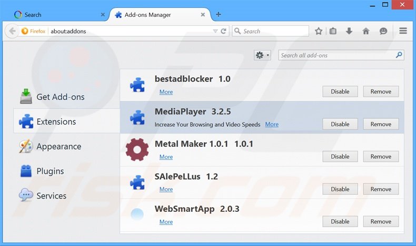Viewport: 416px width, 246px height.
Task: Click 'Increase Your Browsing and Video Speeds' description
Action: point(207,125)
